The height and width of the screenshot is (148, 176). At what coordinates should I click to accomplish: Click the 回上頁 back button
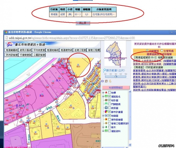pos(83,23)
